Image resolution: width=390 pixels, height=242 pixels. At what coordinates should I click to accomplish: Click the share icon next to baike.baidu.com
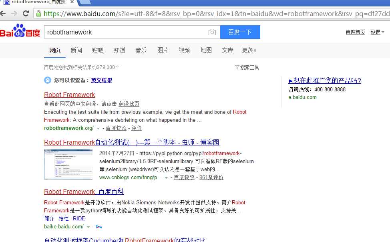[x=99, y=227]
